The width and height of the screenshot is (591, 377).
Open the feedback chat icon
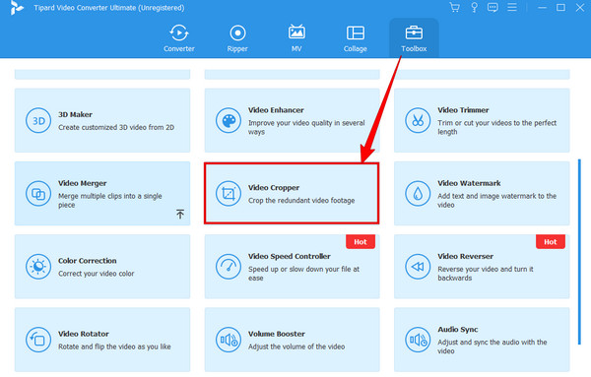[492, 7]
